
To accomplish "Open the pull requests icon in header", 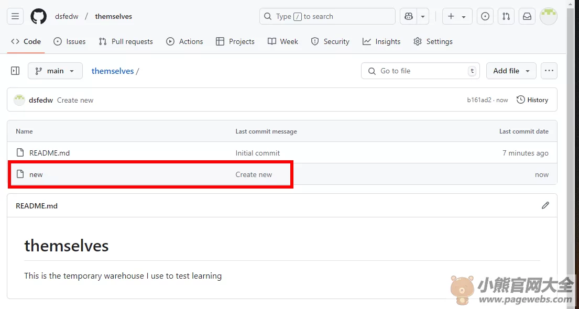I will point(506,16).
